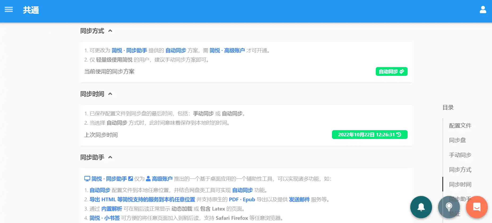Open the orange feedback chat button
Screen dimensions: 492x223
477,207
